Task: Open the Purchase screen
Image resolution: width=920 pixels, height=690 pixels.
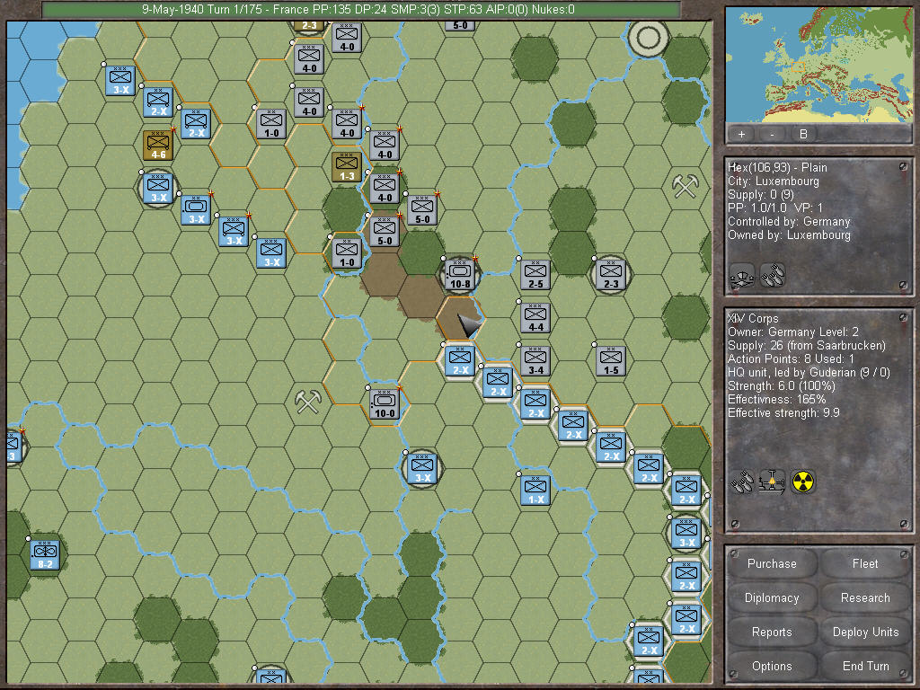Action: (772, 563)
